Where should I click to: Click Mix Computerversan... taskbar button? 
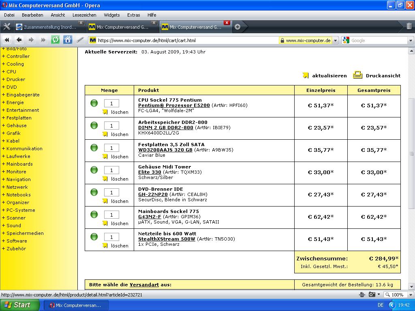pos(76,305)
